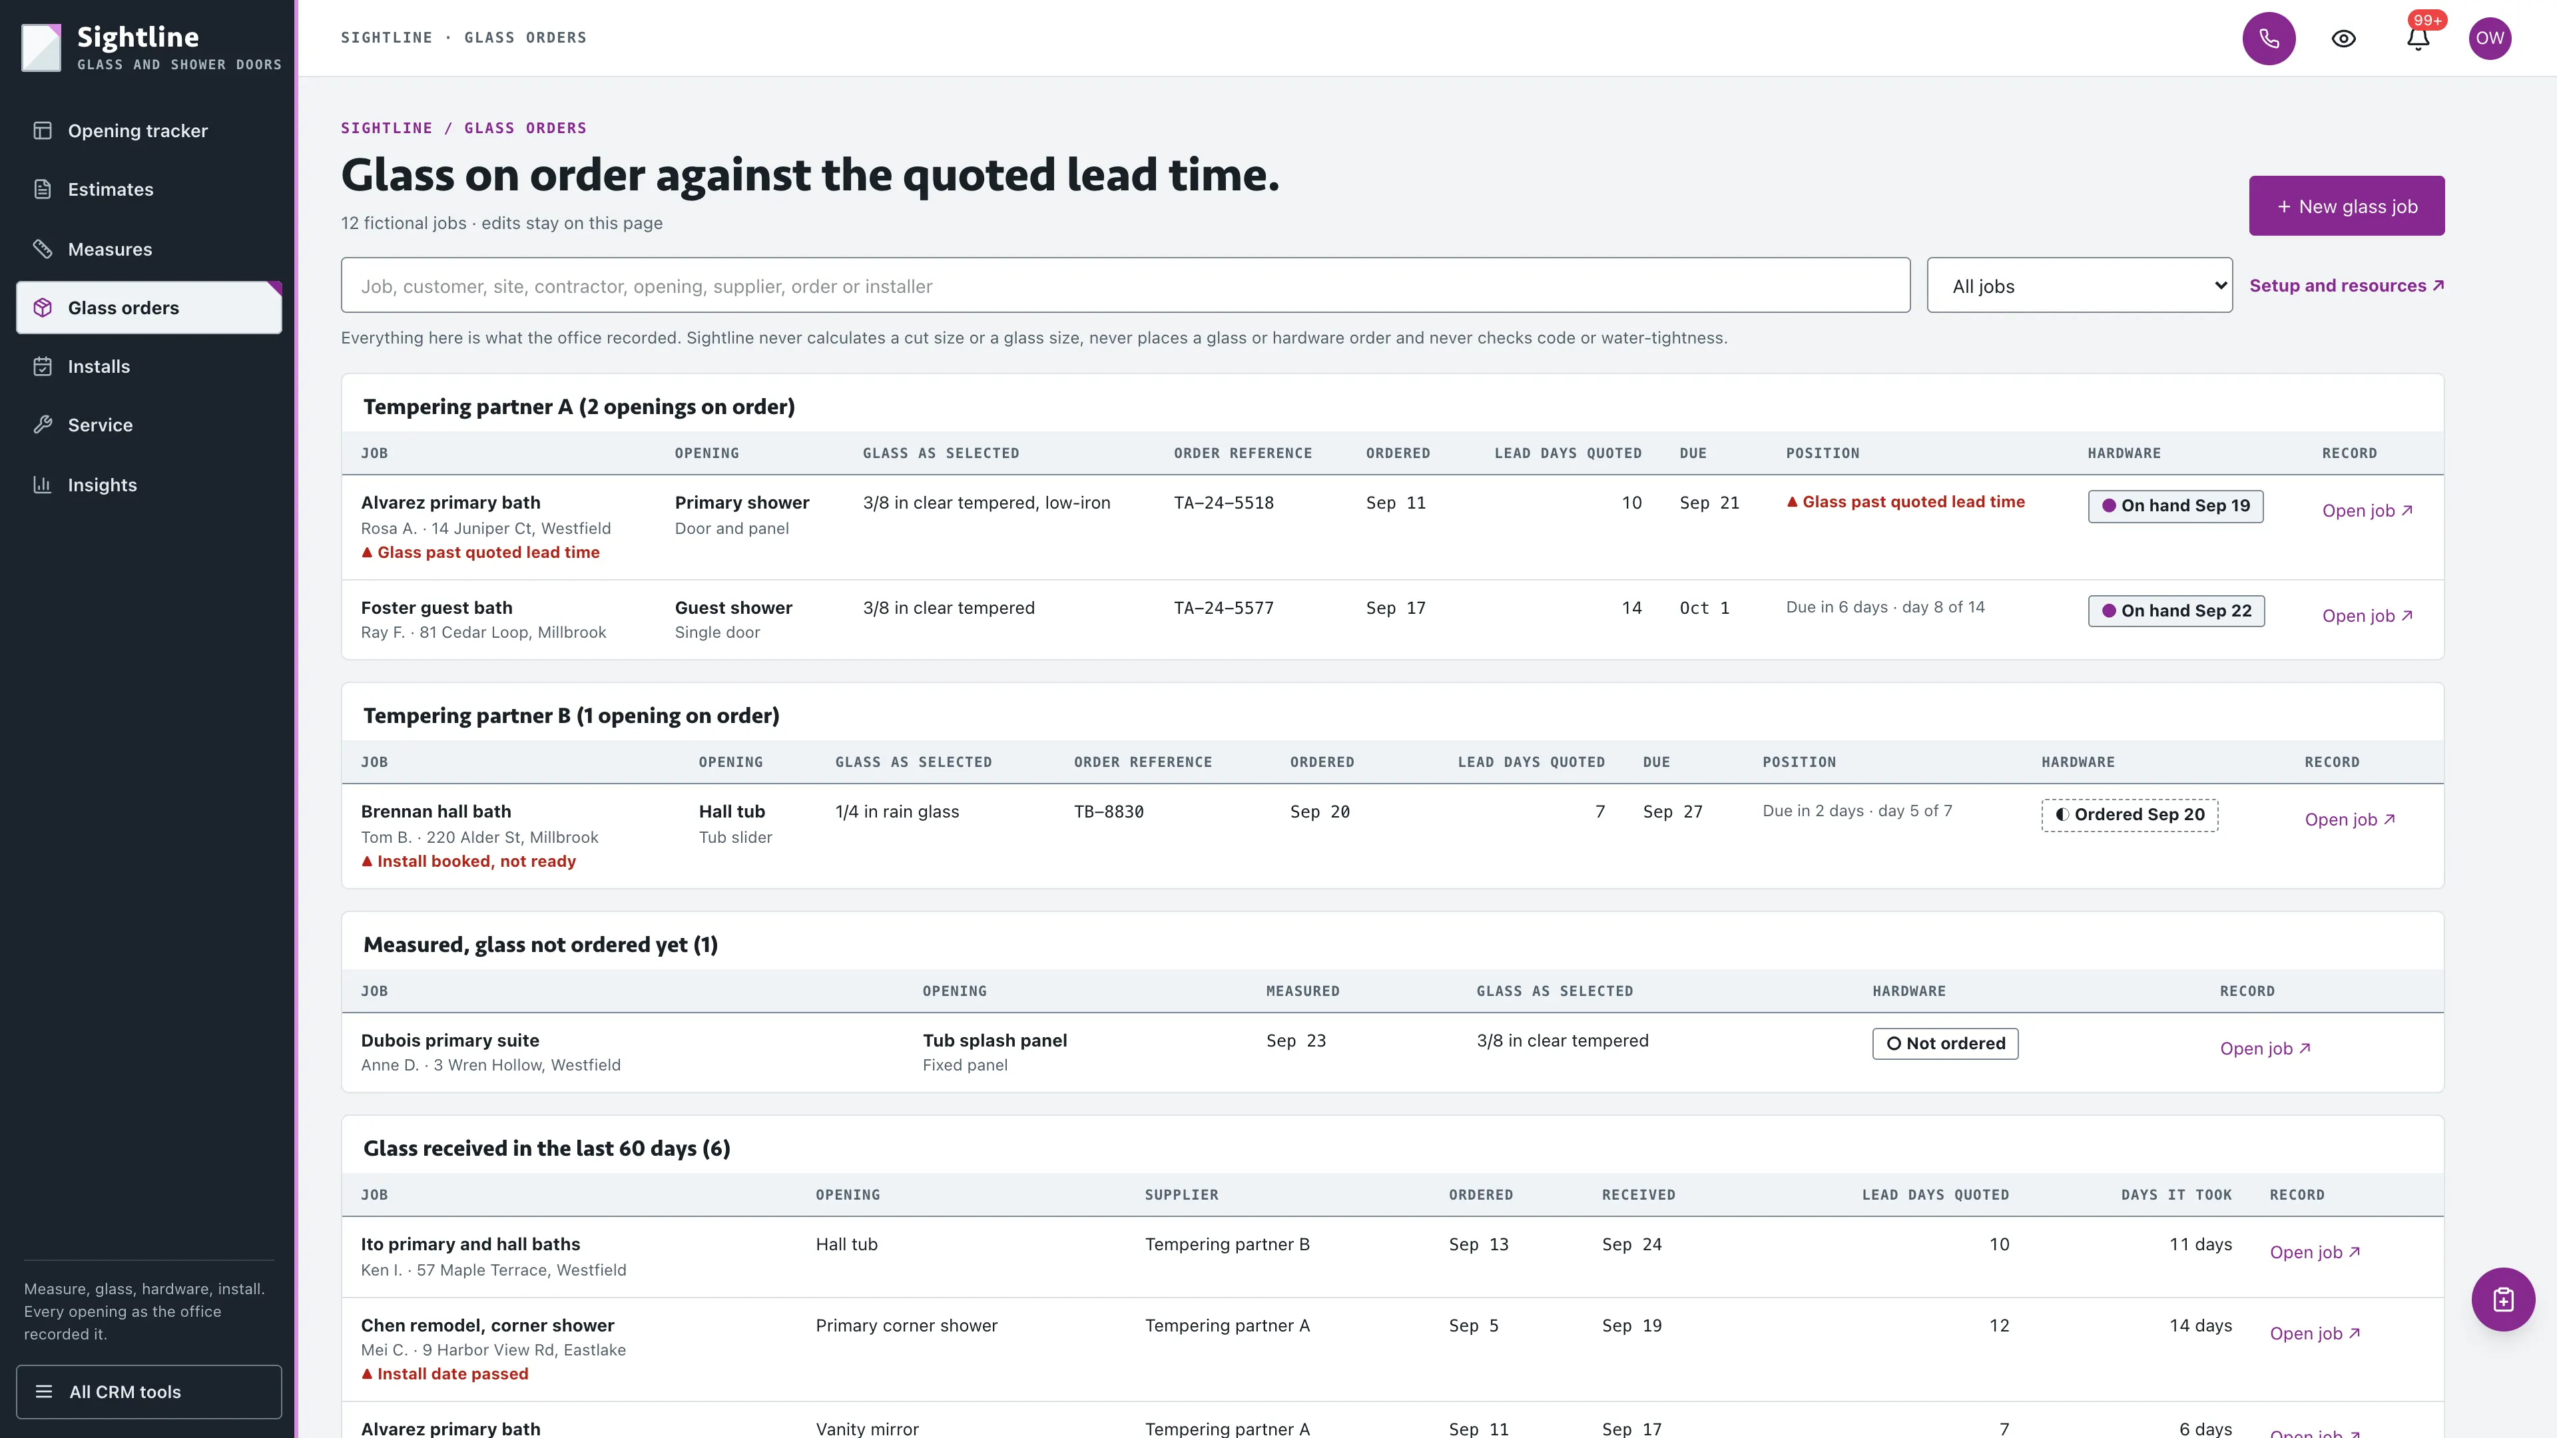Click the Service wrench icon

click(x=43, y=425)
